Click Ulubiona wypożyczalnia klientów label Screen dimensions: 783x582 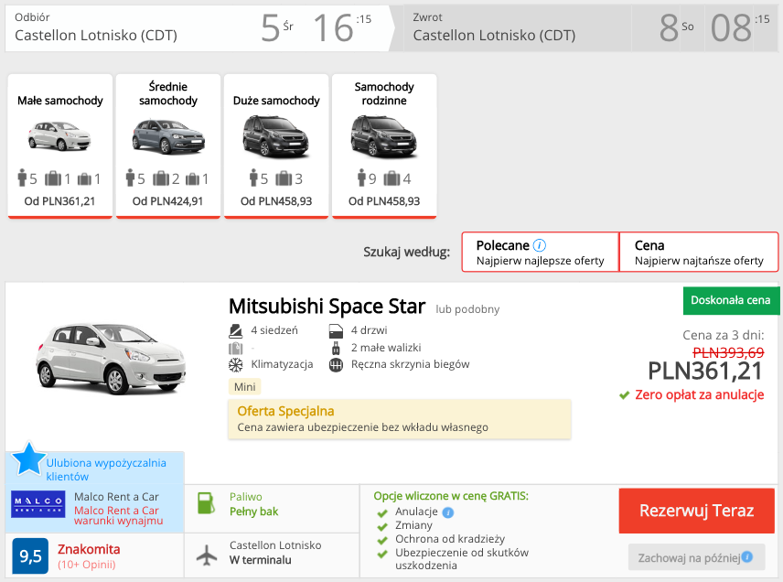coord(106,469)
